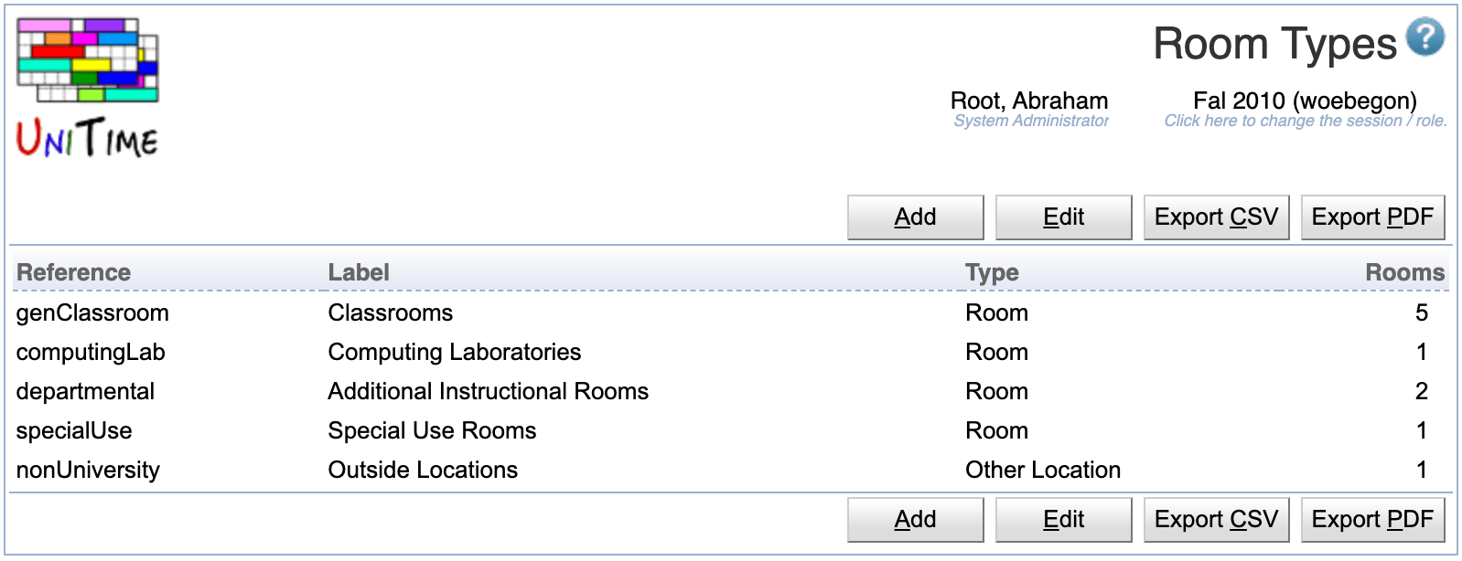Select the Additional Instructional Rooms row
The image size is (1462, 561).
pos(488,392)
